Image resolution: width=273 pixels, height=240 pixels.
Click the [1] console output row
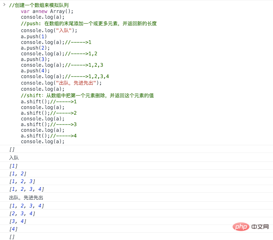136,166
